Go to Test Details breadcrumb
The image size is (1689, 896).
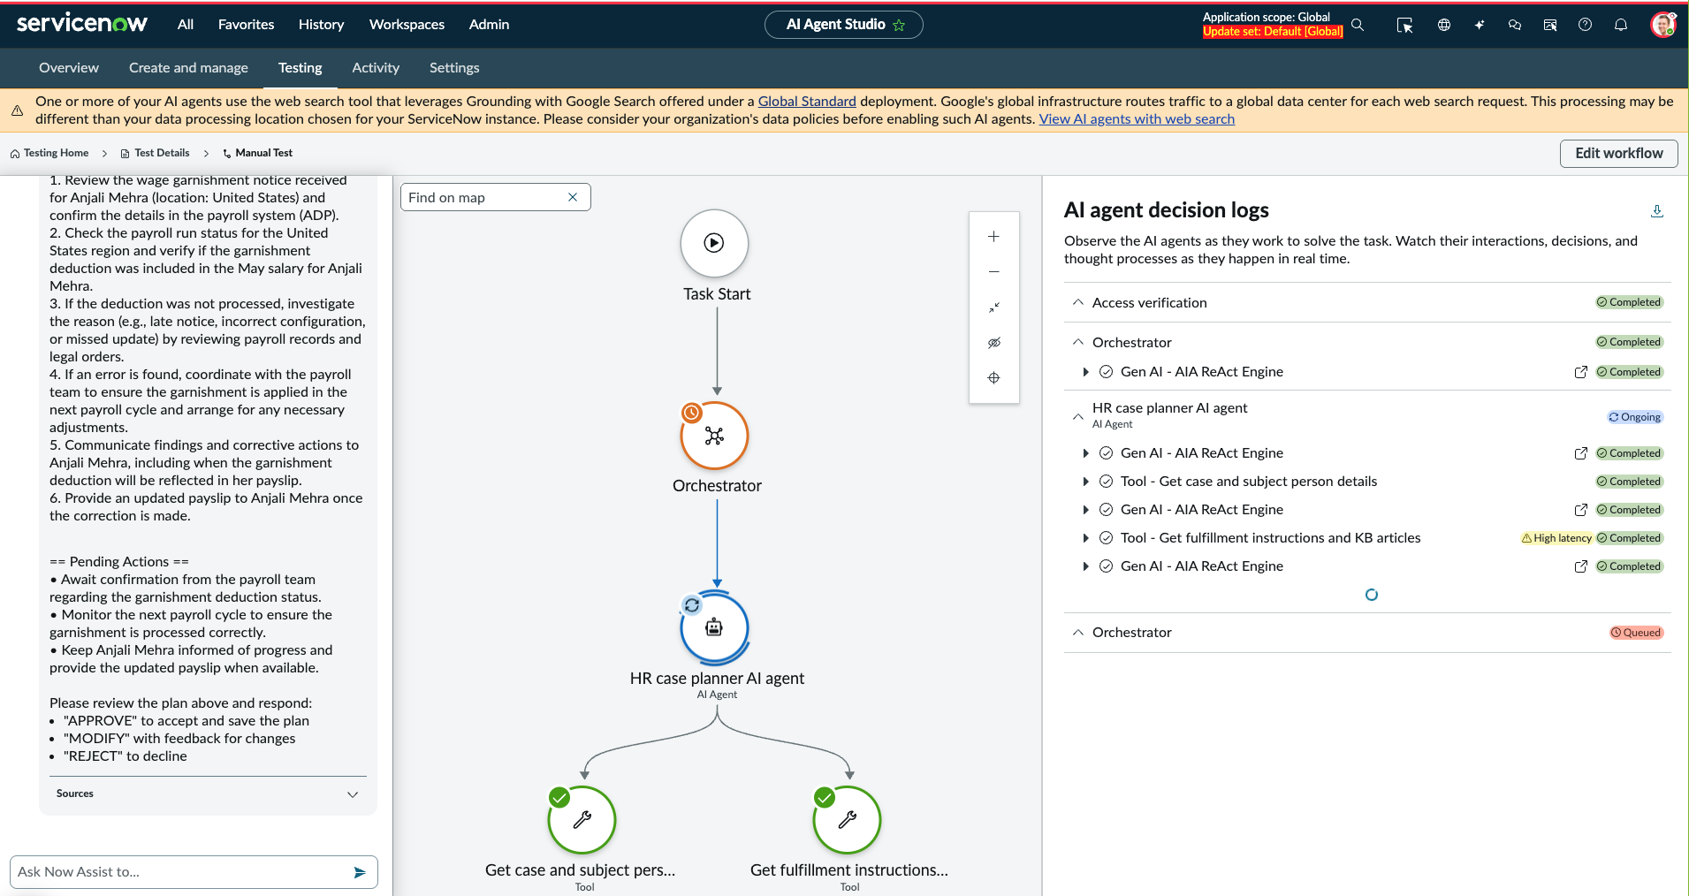click(x=155, y=153)
